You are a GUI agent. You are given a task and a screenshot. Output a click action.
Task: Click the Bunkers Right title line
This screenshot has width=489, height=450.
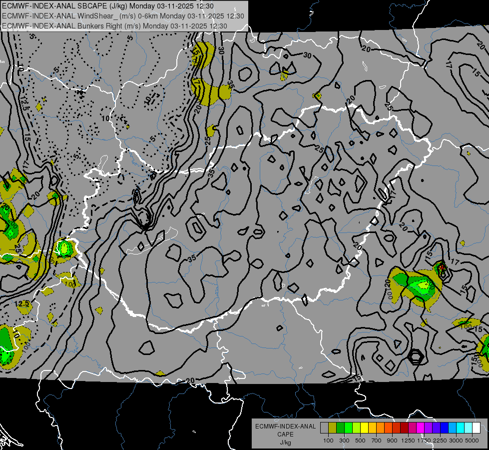coord(114,26)
